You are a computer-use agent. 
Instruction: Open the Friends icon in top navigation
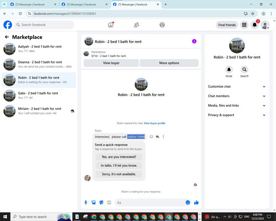pos(136,25)
